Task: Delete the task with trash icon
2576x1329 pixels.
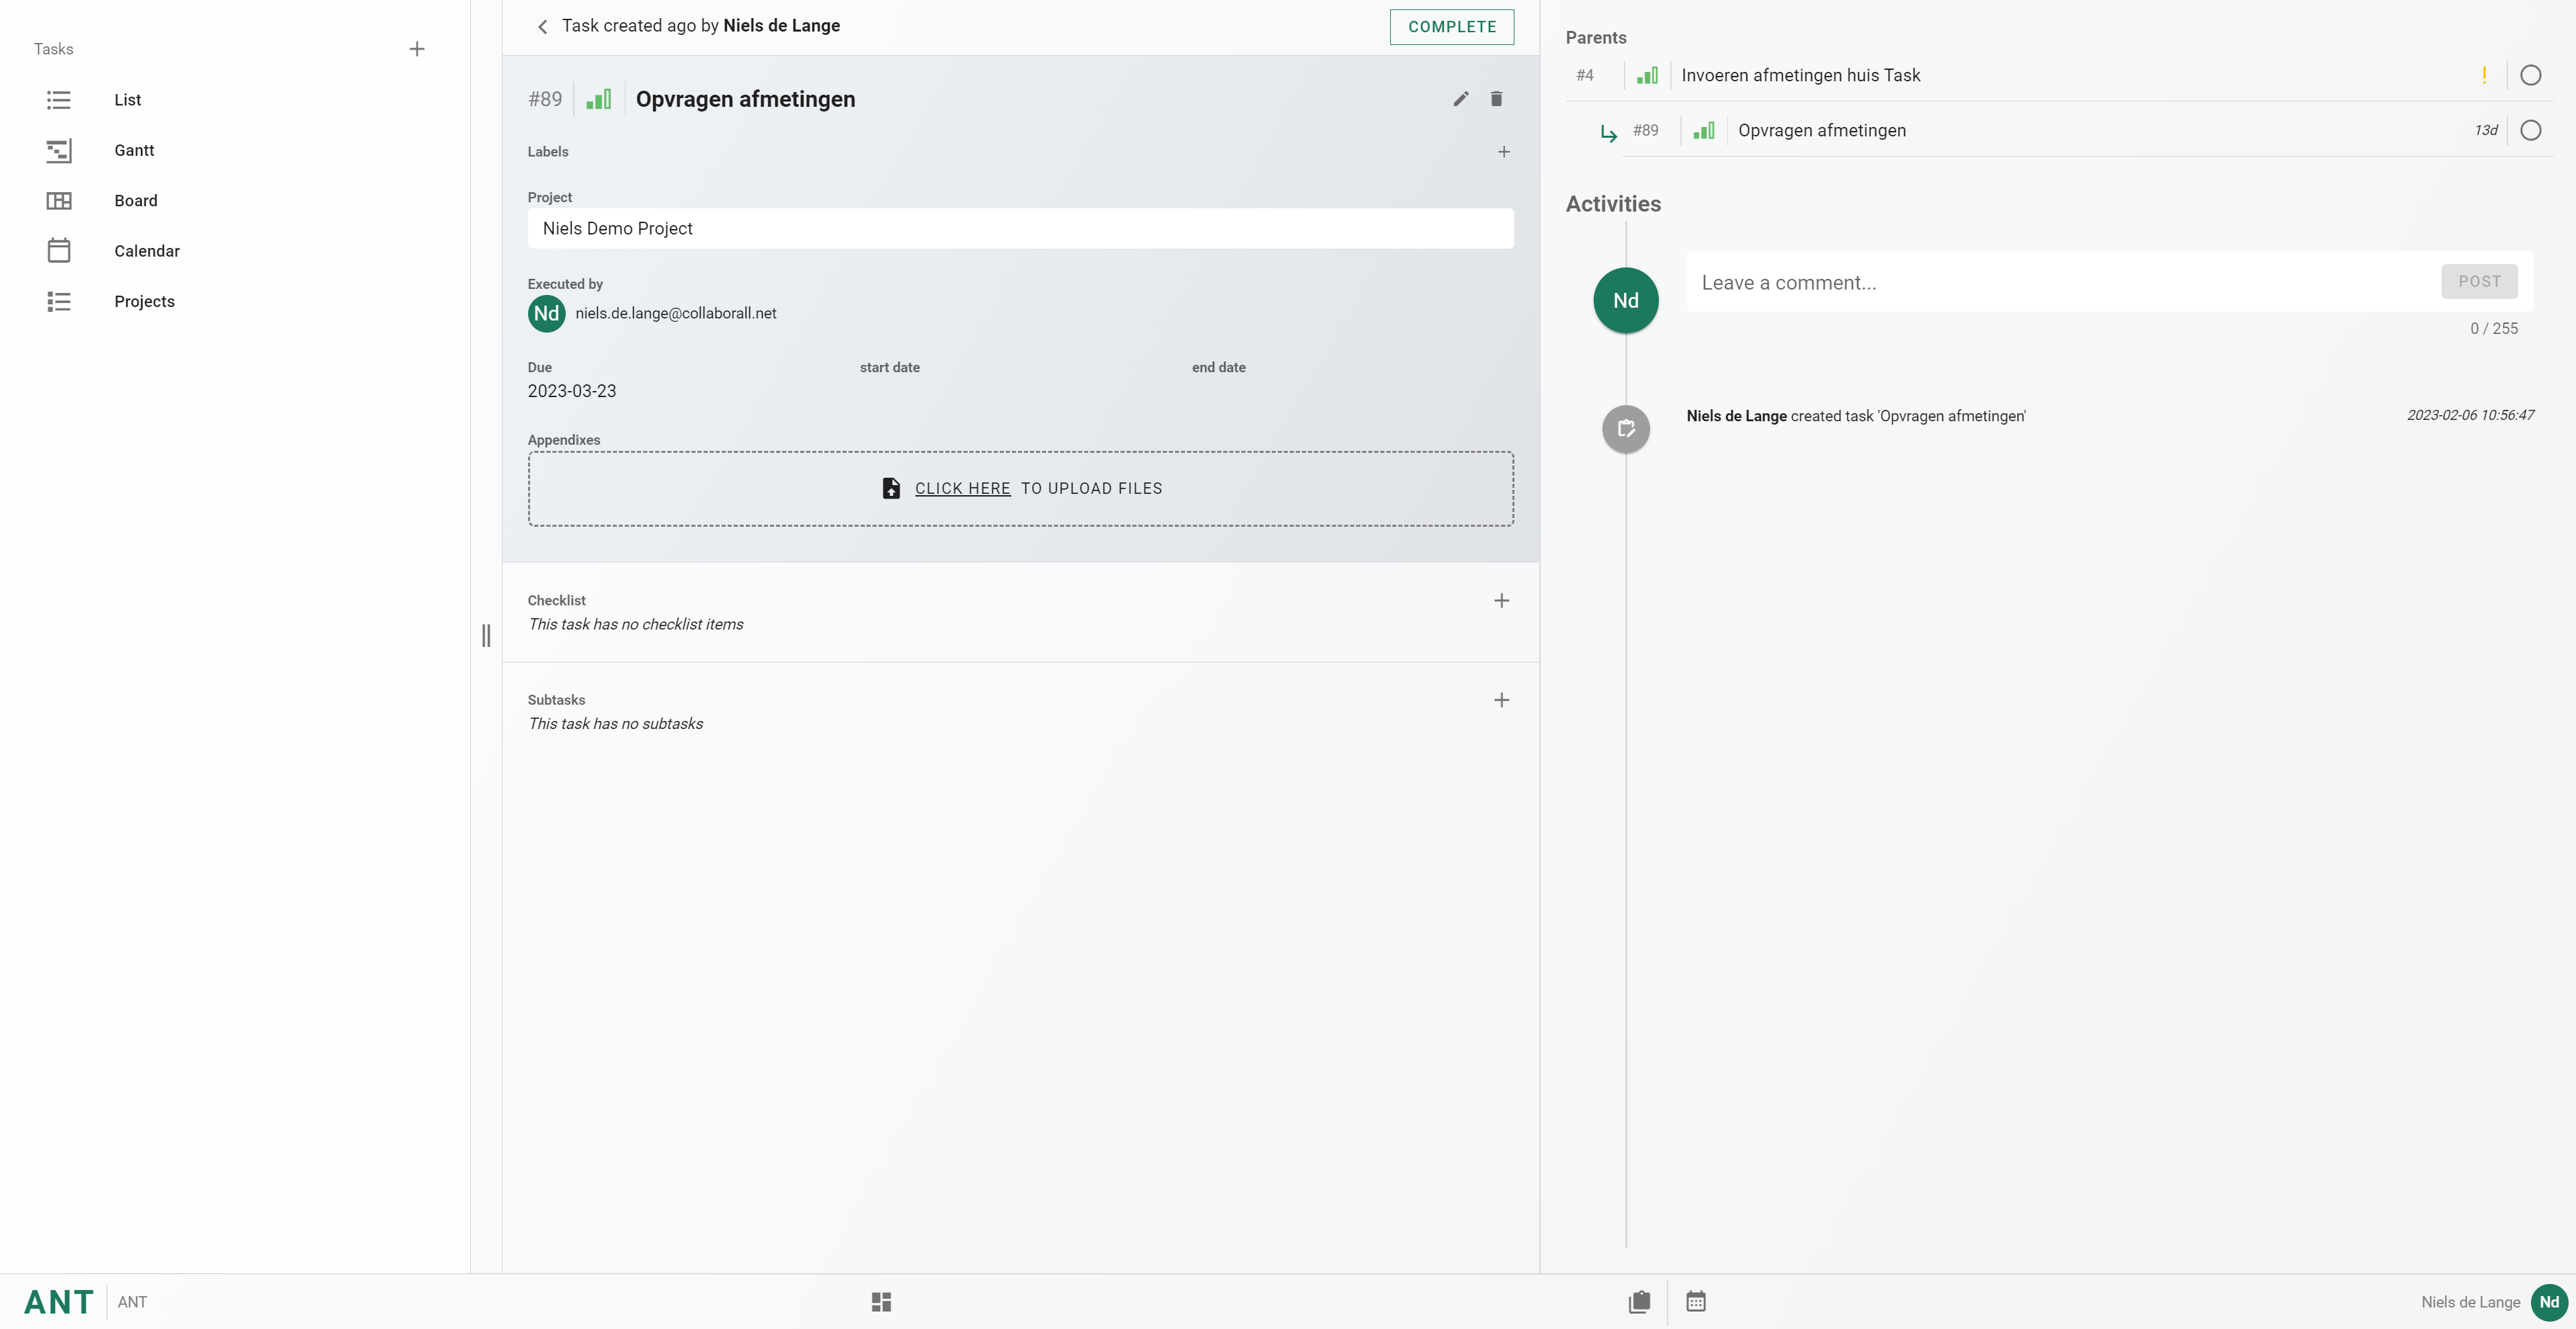Action: coord(1496,98)
